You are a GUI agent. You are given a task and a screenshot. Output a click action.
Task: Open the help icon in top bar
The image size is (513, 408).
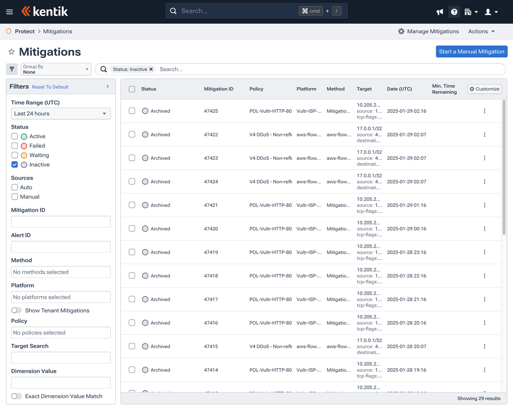454,11
